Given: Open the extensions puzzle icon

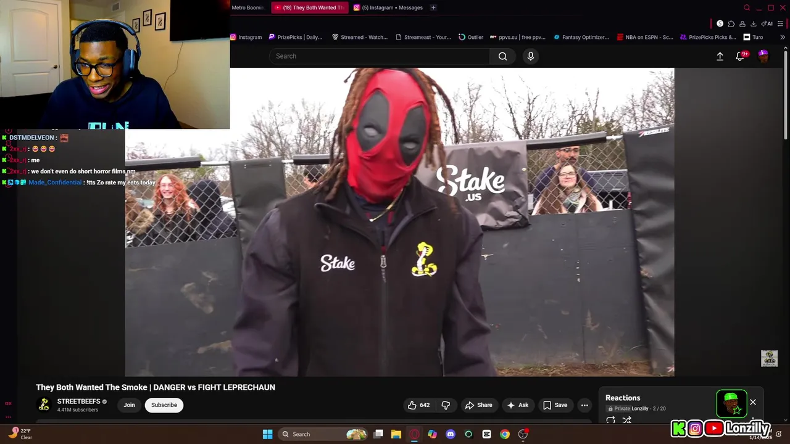Looking at the screenshot, I should [731, 23].
